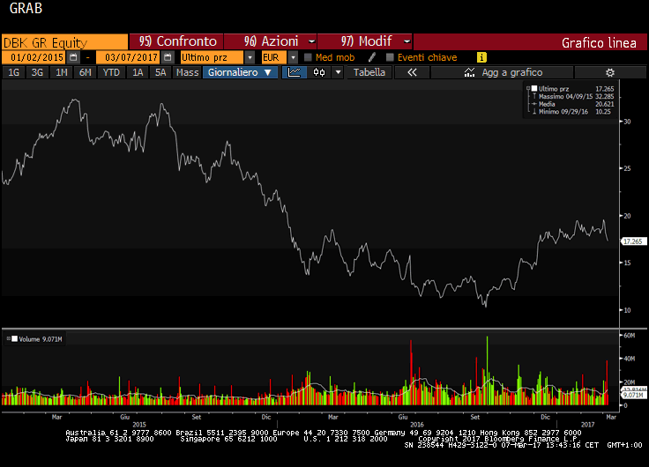Click the Agg a grafico button
Screen dimensions: 649x467
coord(502,72)
